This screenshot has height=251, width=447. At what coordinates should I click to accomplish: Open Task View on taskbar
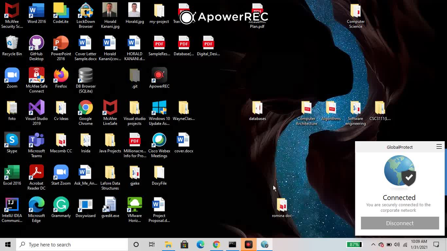152,244
